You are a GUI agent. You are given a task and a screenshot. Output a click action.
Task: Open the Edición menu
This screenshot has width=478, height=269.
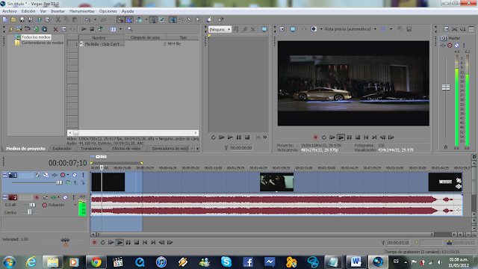pyautogui.click(x=28, y=11)
